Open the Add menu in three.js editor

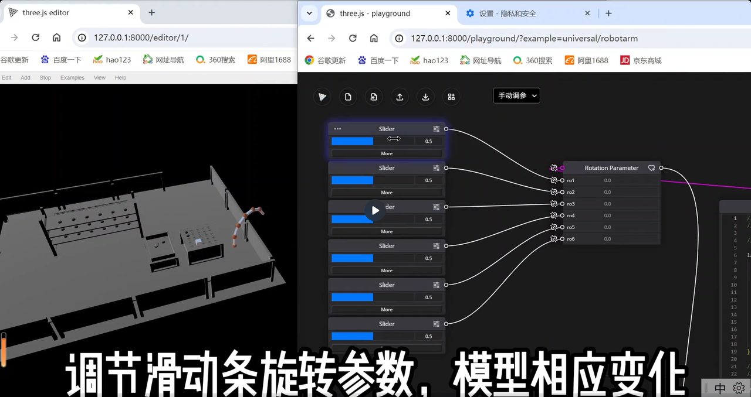pyautogui.click(x=25, y=77)
